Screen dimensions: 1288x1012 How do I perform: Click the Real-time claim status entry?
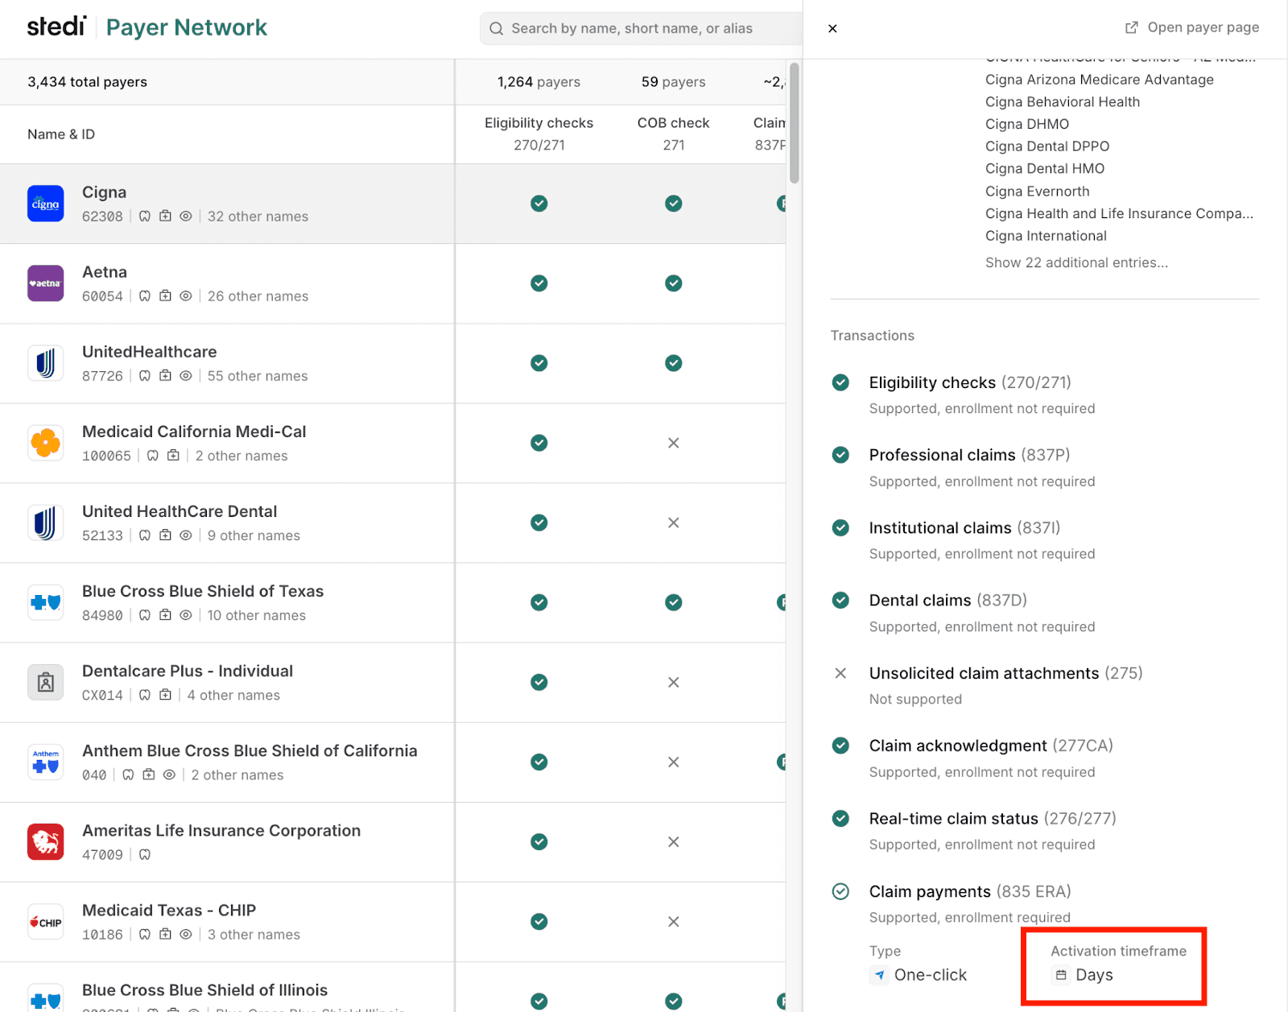993,819
